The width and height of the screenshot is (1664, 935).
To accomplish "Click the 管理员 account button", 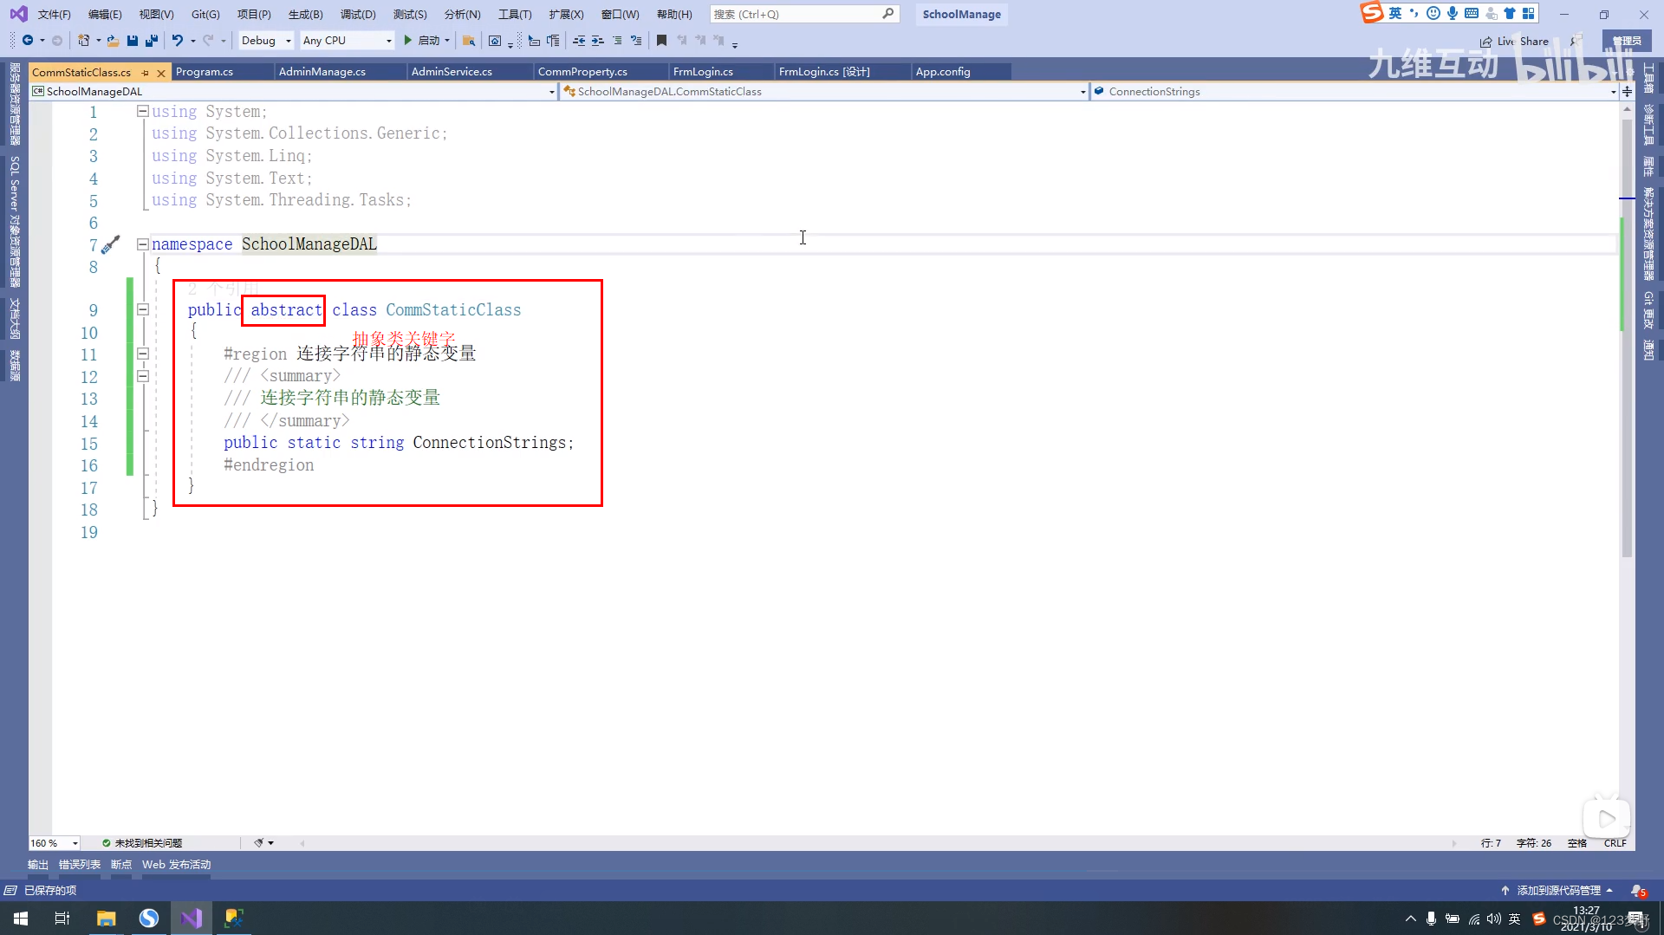I will pos(1627,41).
